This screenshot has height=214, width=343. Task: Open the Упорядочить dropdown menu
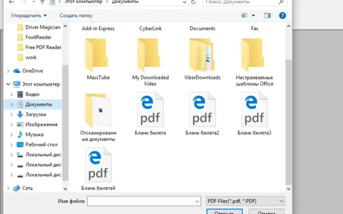click(29, 15)
